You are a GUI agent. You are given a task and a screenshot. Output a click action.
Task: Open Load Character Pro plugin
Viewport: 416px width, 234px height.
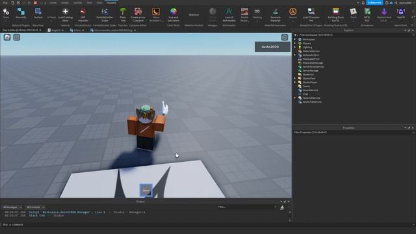click(311, 14)
